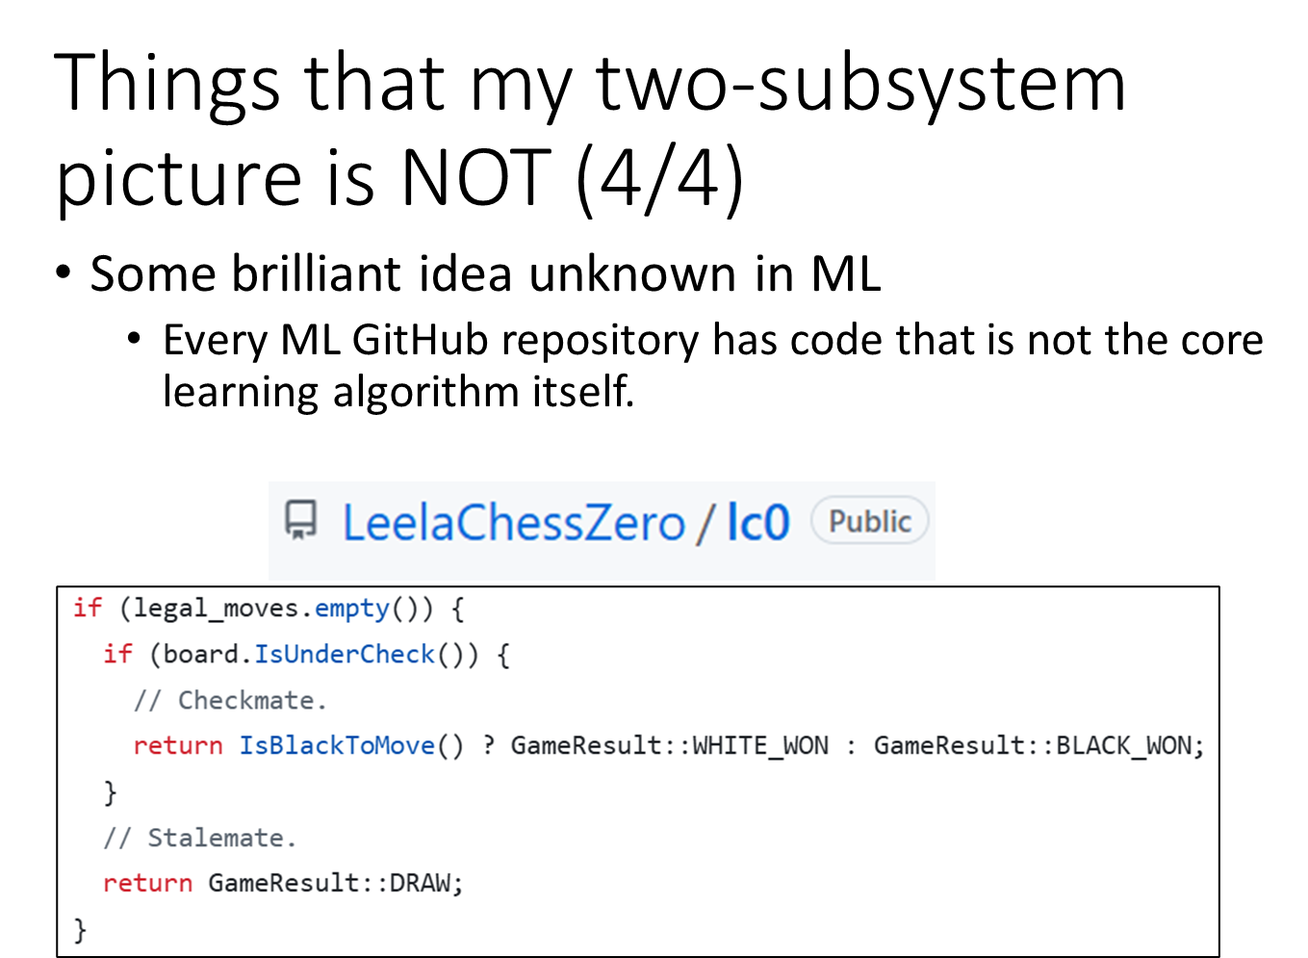Click the text NOT (4/4) in the title

click(x=572, y=178)
